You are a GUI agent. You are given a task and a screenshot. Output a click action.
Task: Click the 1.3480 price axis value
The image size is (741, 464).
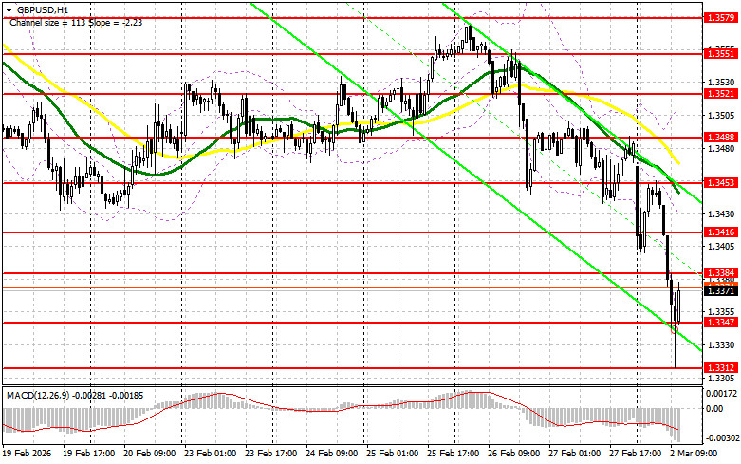click(722, 148)
